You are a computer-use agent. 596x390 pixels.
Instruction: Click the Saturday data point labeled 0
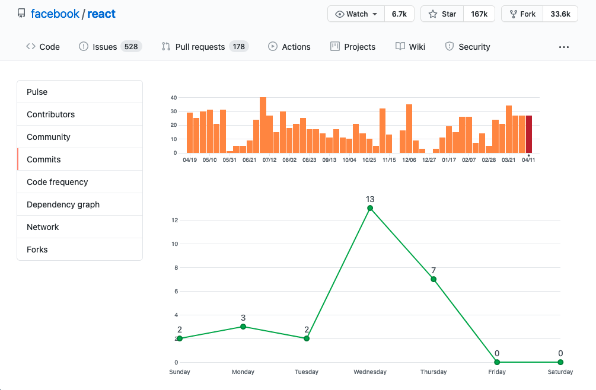(x=560, y=362)
